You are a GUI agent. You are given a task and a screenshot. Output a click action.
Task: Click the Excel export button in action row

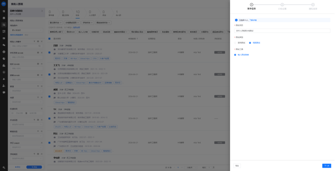(x=71, y=32)
